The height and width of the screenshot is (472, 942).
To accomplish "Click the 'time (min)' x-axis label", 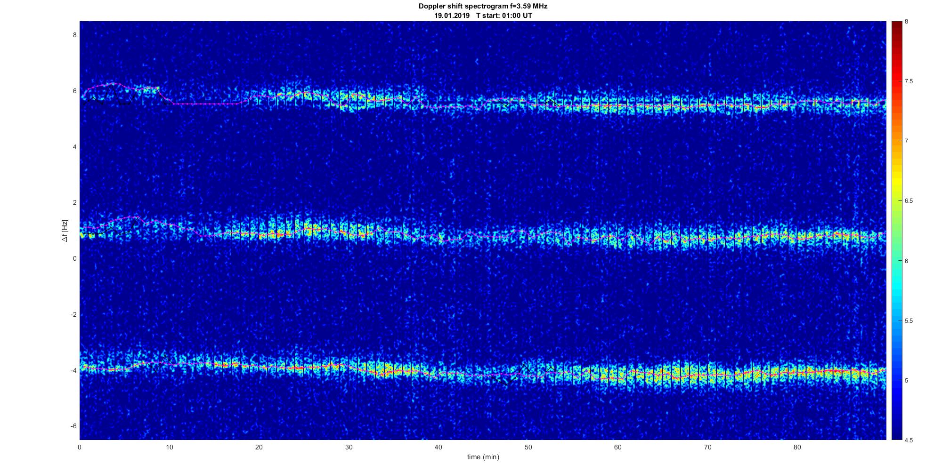I will (483, 457).
